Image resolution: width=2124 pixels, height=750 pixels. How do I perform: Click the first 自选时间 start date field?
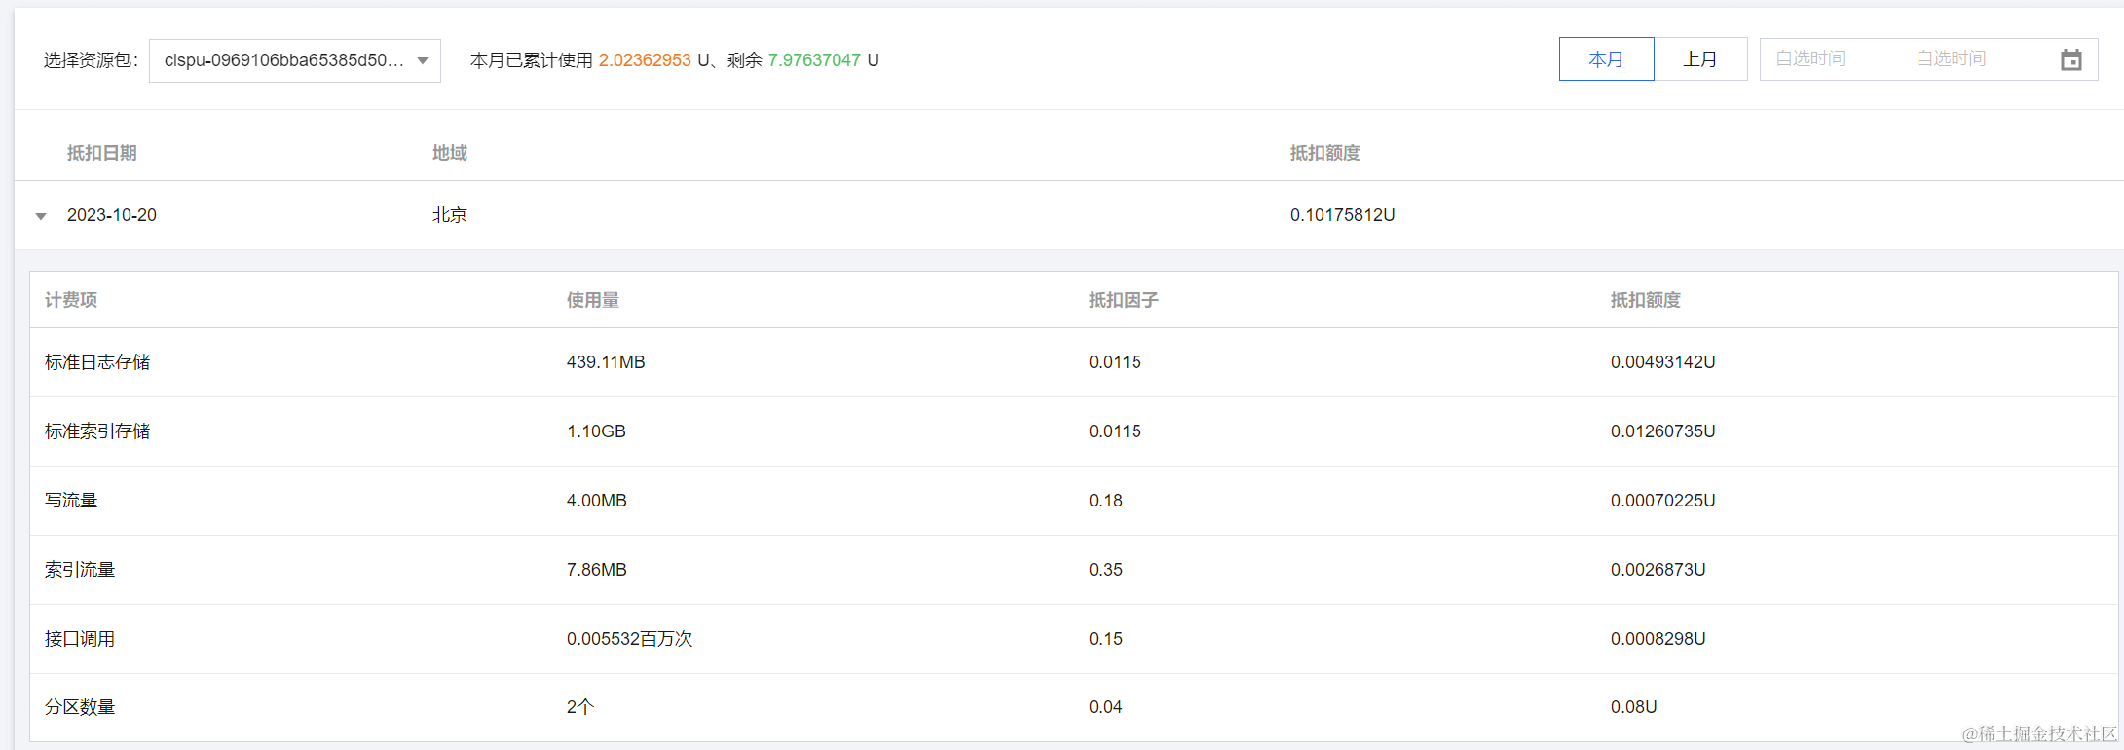point(1810,59)
